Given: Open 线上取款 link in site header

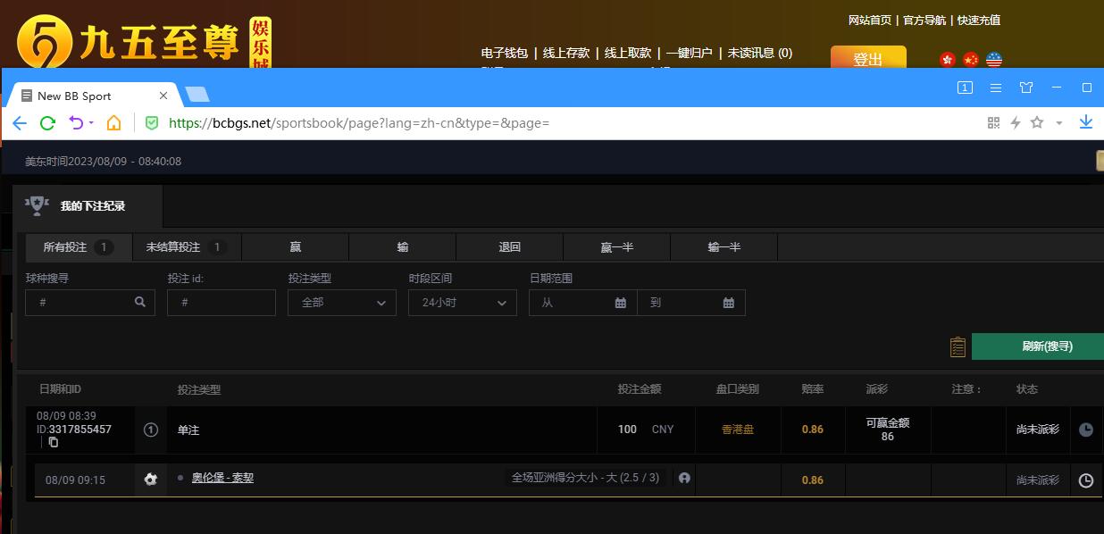Looking at the screenshot, I should pyautogui.click(x=628, y=53).
